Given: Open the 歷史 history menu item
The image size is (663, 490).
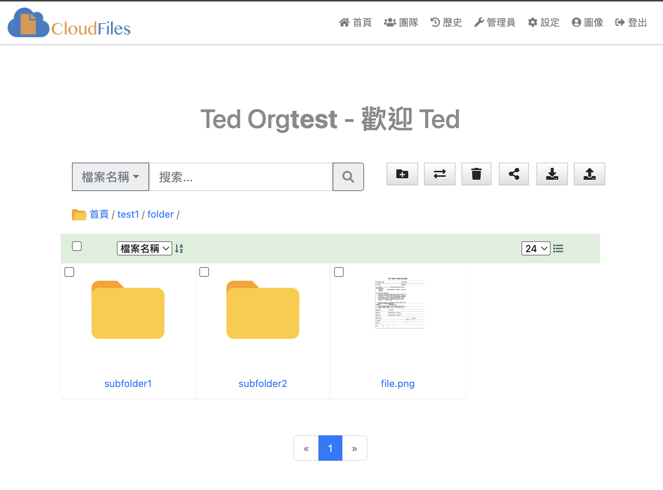Looking at the screenshot, I should click(x=446, y=22).
